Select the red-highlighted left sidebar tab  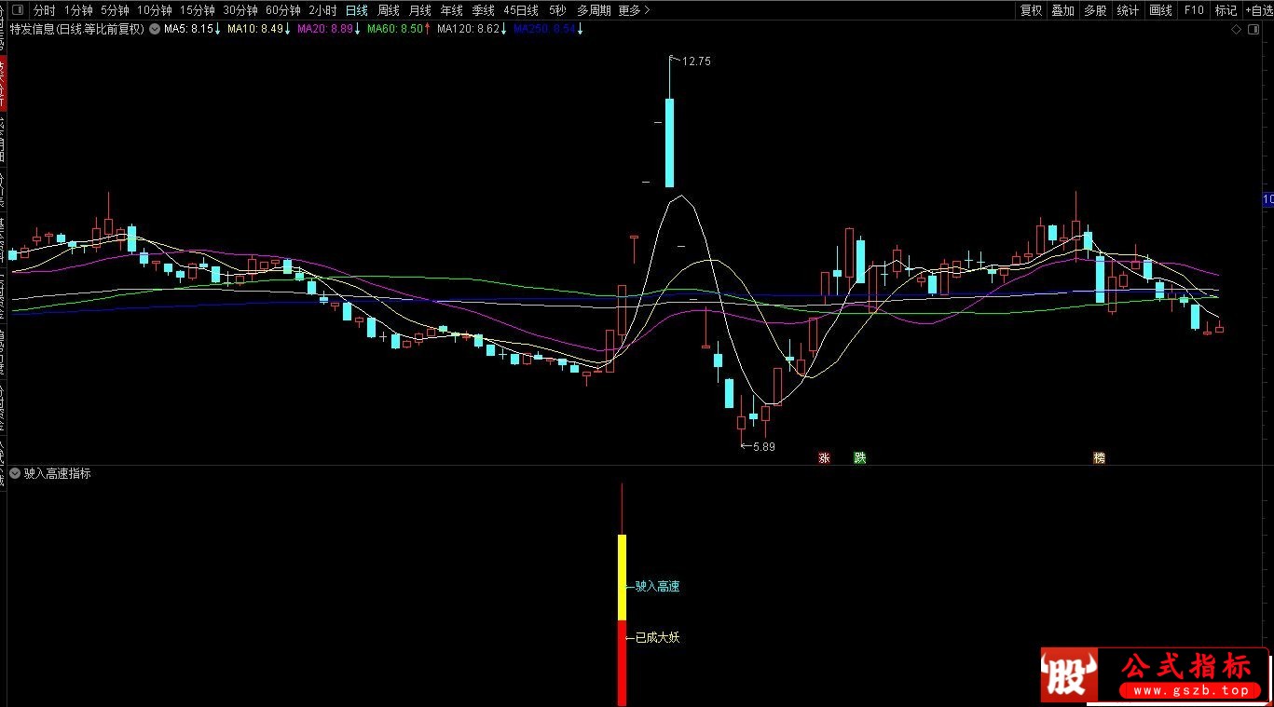pyautogui.click(x=3, y=83)
